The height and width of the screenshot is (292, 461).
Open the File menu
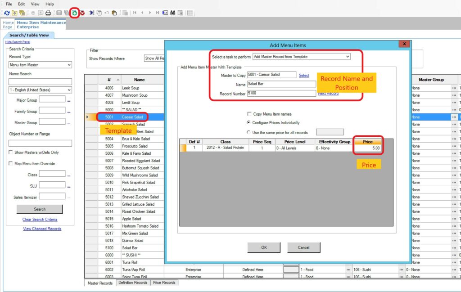coord(9,4)
